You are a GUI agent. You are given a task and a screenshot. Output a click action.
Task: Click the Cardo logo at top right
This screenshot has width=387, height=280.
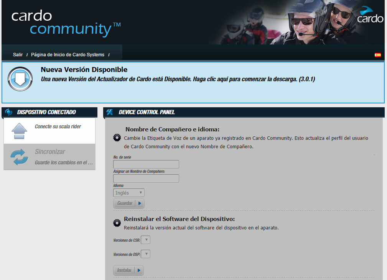(x=370, y=15)
